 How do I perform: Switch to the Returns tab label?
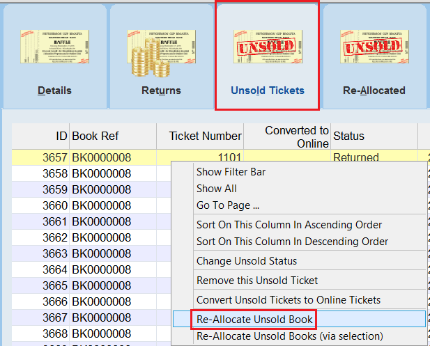tap(161, 91)
